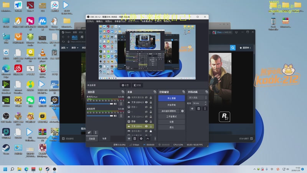The width and height of the screenshot is (307, 173).
Task: Open the 文件(F) menu
Action: (x=90, y=22)
